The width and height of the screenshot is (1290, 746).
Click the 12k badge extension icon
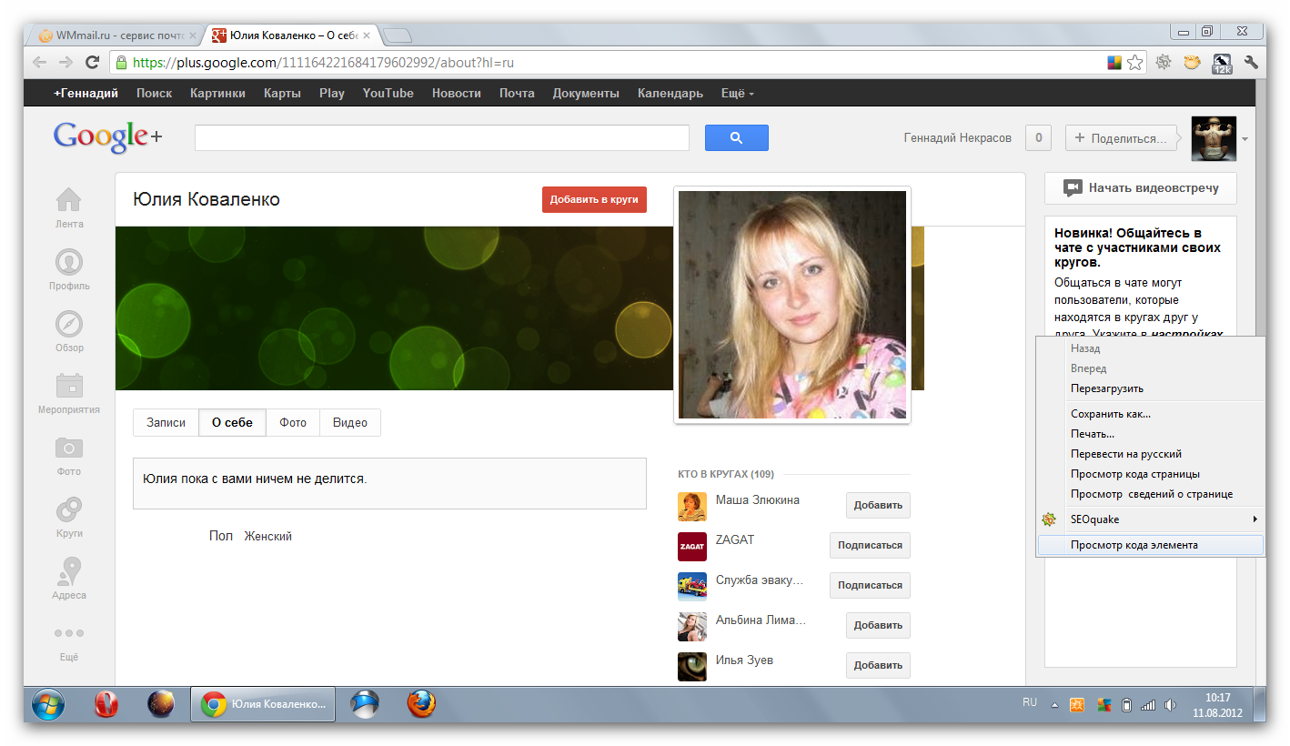click(1222, 63)
